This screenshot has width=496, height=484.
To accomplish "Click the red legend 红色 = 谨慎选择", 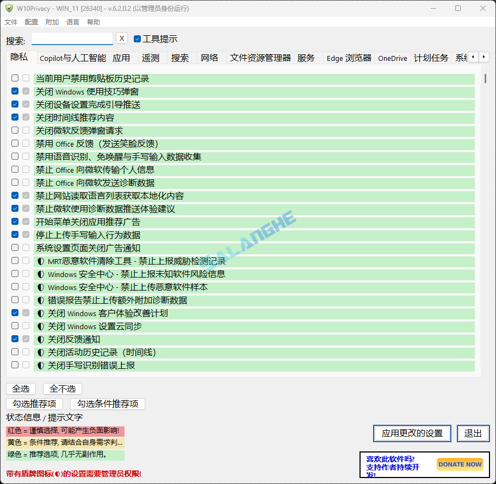I will pos(65,431).
